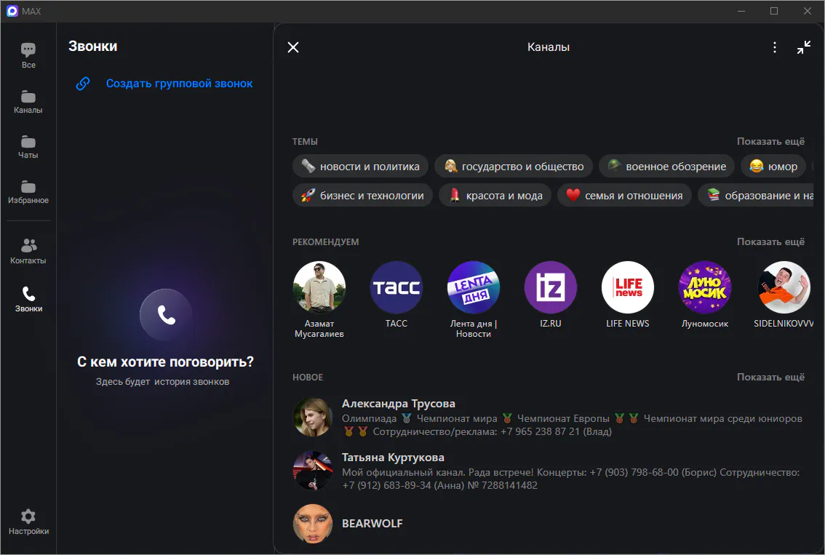Viewport: 825px width, 555px height.
Task: Click Трусова's description with Олимпиада medals
Action: click(572, 425)
